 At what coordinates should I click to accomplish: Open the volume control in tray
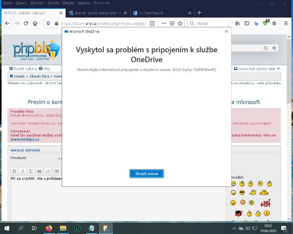point(248,228)
